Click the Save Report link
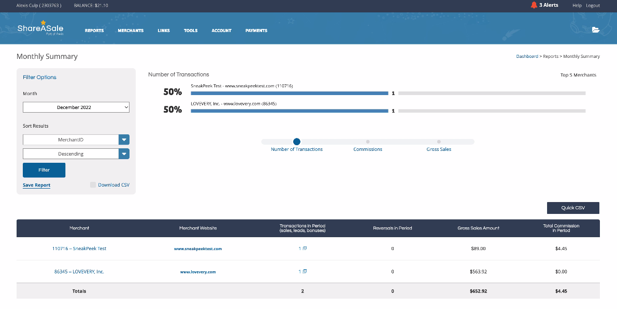The width and height of the screenshot is (617, 309). pyautogui.click(x=37, y=186)
